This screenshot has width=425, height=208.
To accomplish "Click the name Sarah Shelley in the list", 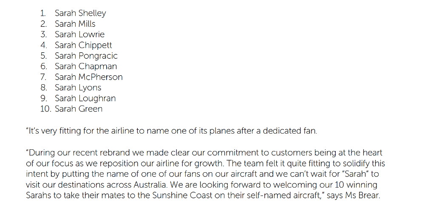I will click(80, 13).
